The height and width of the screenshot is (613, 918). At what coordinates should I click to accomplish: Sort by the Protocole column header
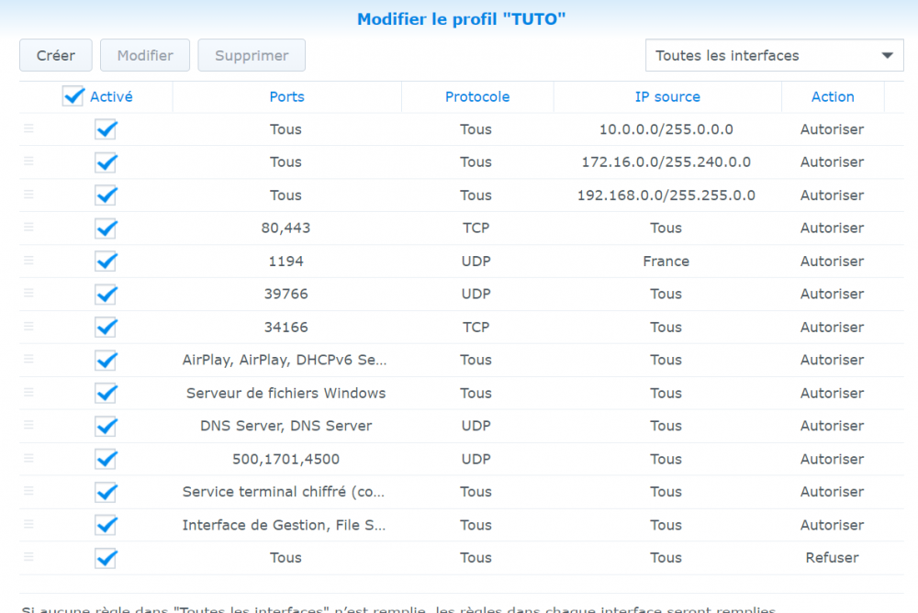tap(477, 96)
